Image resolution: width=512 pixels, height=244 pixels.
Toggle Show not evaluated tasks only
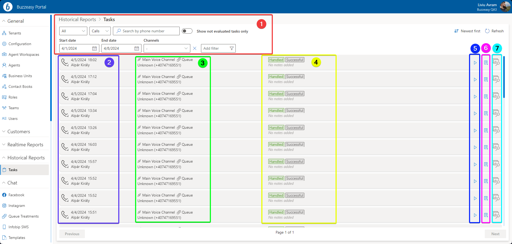(x=187, y=31)
